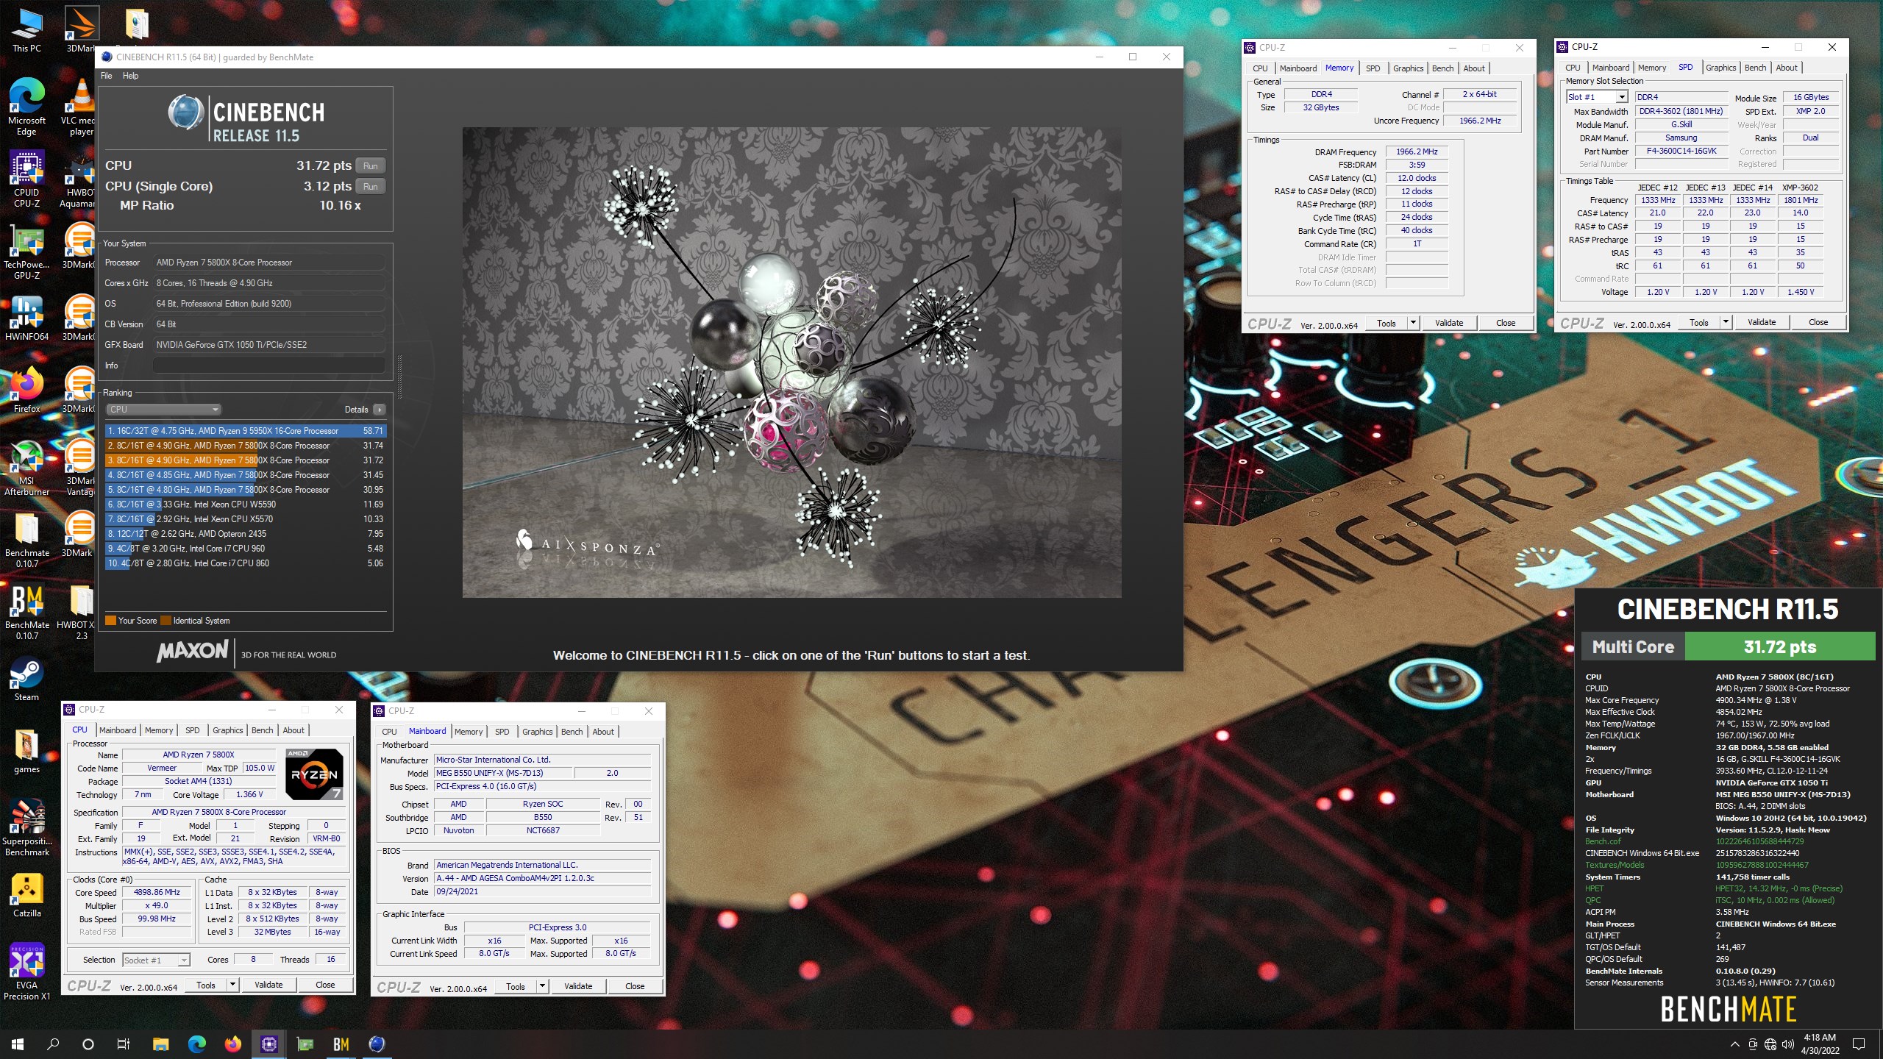Launch MSI Afterburner desktop icon
Viewport: 1883px width, 1059px height.
26,467
